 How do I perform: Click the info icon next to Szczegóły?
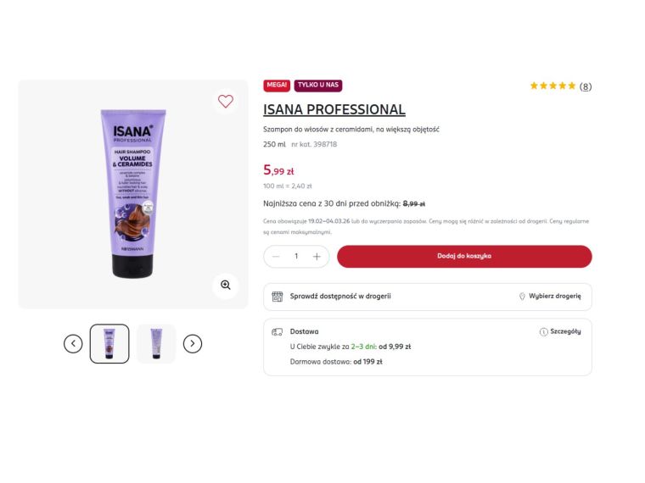tap(543, 332)
